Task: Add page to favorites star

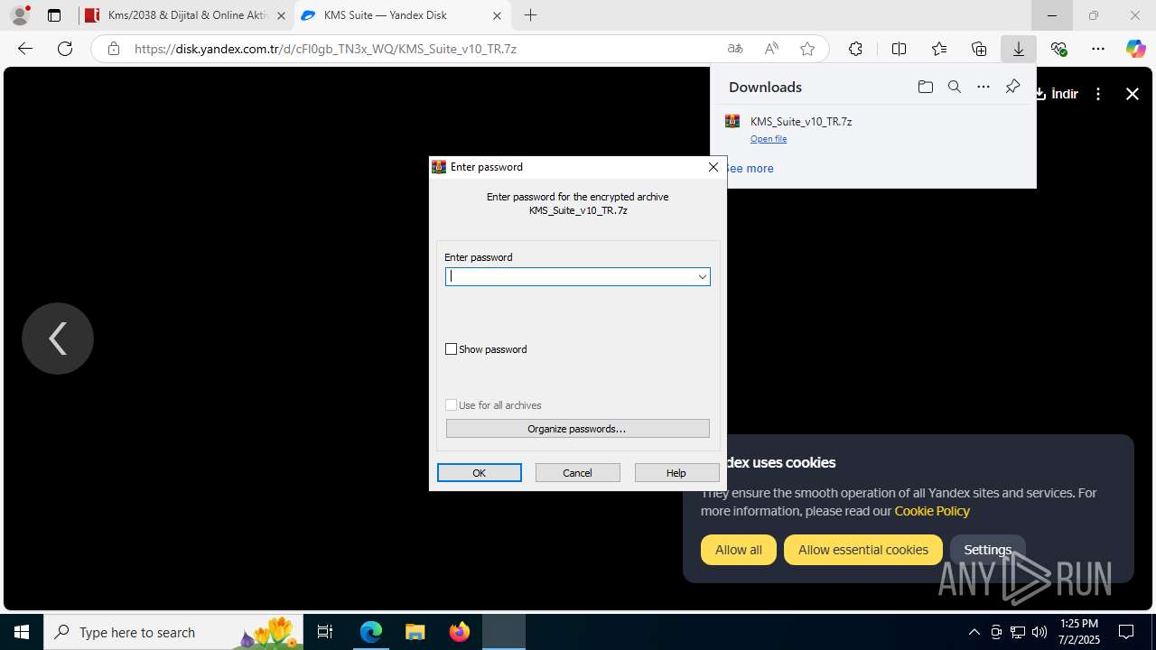Action: tap(807, 49)
